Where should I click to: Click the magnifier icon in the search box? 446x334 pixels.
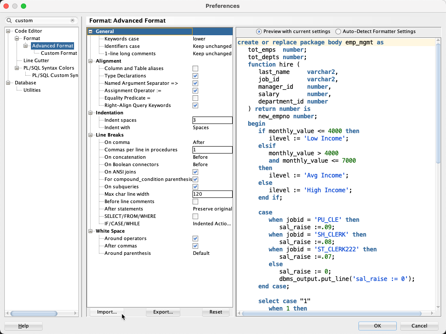10,20
